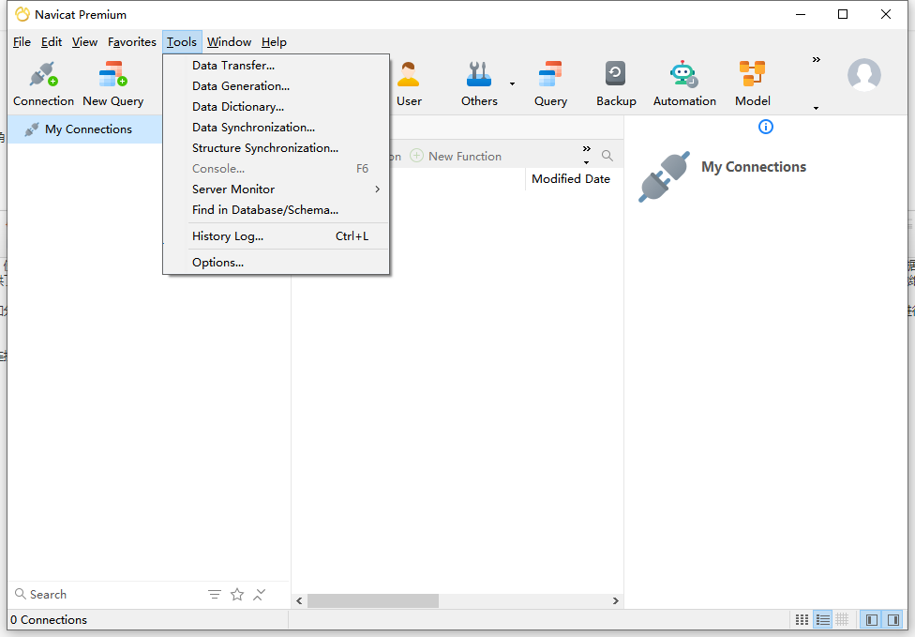Open History Log from Tools menu
Viewport: 915px width, 637px height.
[276, 236]
